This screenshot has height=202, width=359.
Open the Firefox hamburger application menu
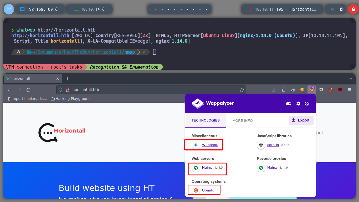tap(350, 90)
